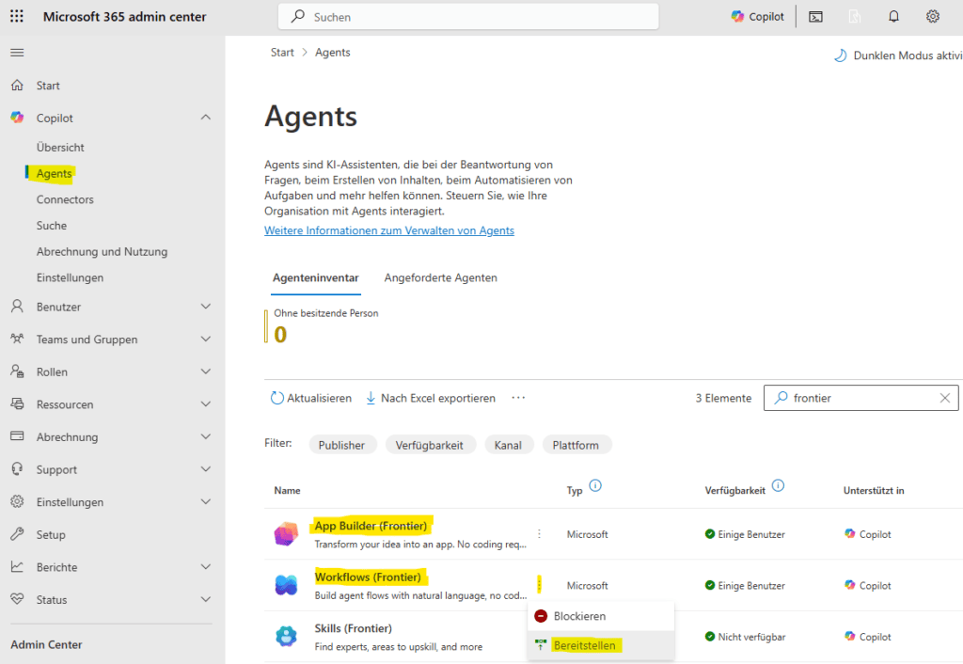963x664 pixels.
Task: Expand the Benutzer navigation section
Action: 205,307
